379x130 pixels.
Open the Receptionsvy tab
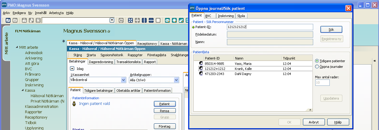[x=147, y=44]
